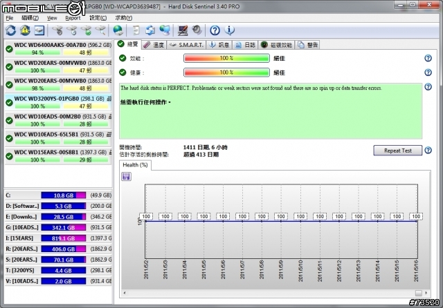The image size is (443, 308).
Task: Click the hard disk picture toolbar icon
Action: click(39, 30)
